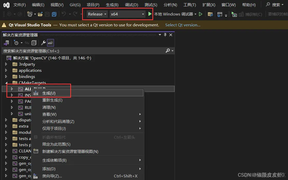Viewport: 288px width, 180px height.
Task: Select the 解决方案 'OpenCV' root node
Action: tap(52, 58)
